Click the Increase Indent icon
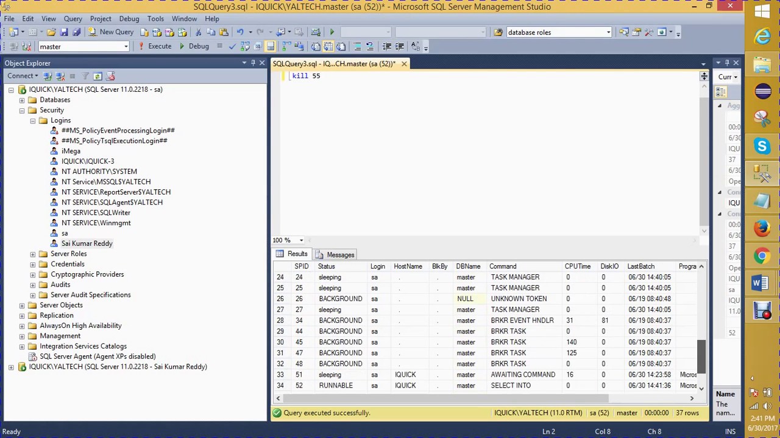Image resolution: width=780 pixels, height=438 pixels. pyautogui.click(x=400, y=46)
